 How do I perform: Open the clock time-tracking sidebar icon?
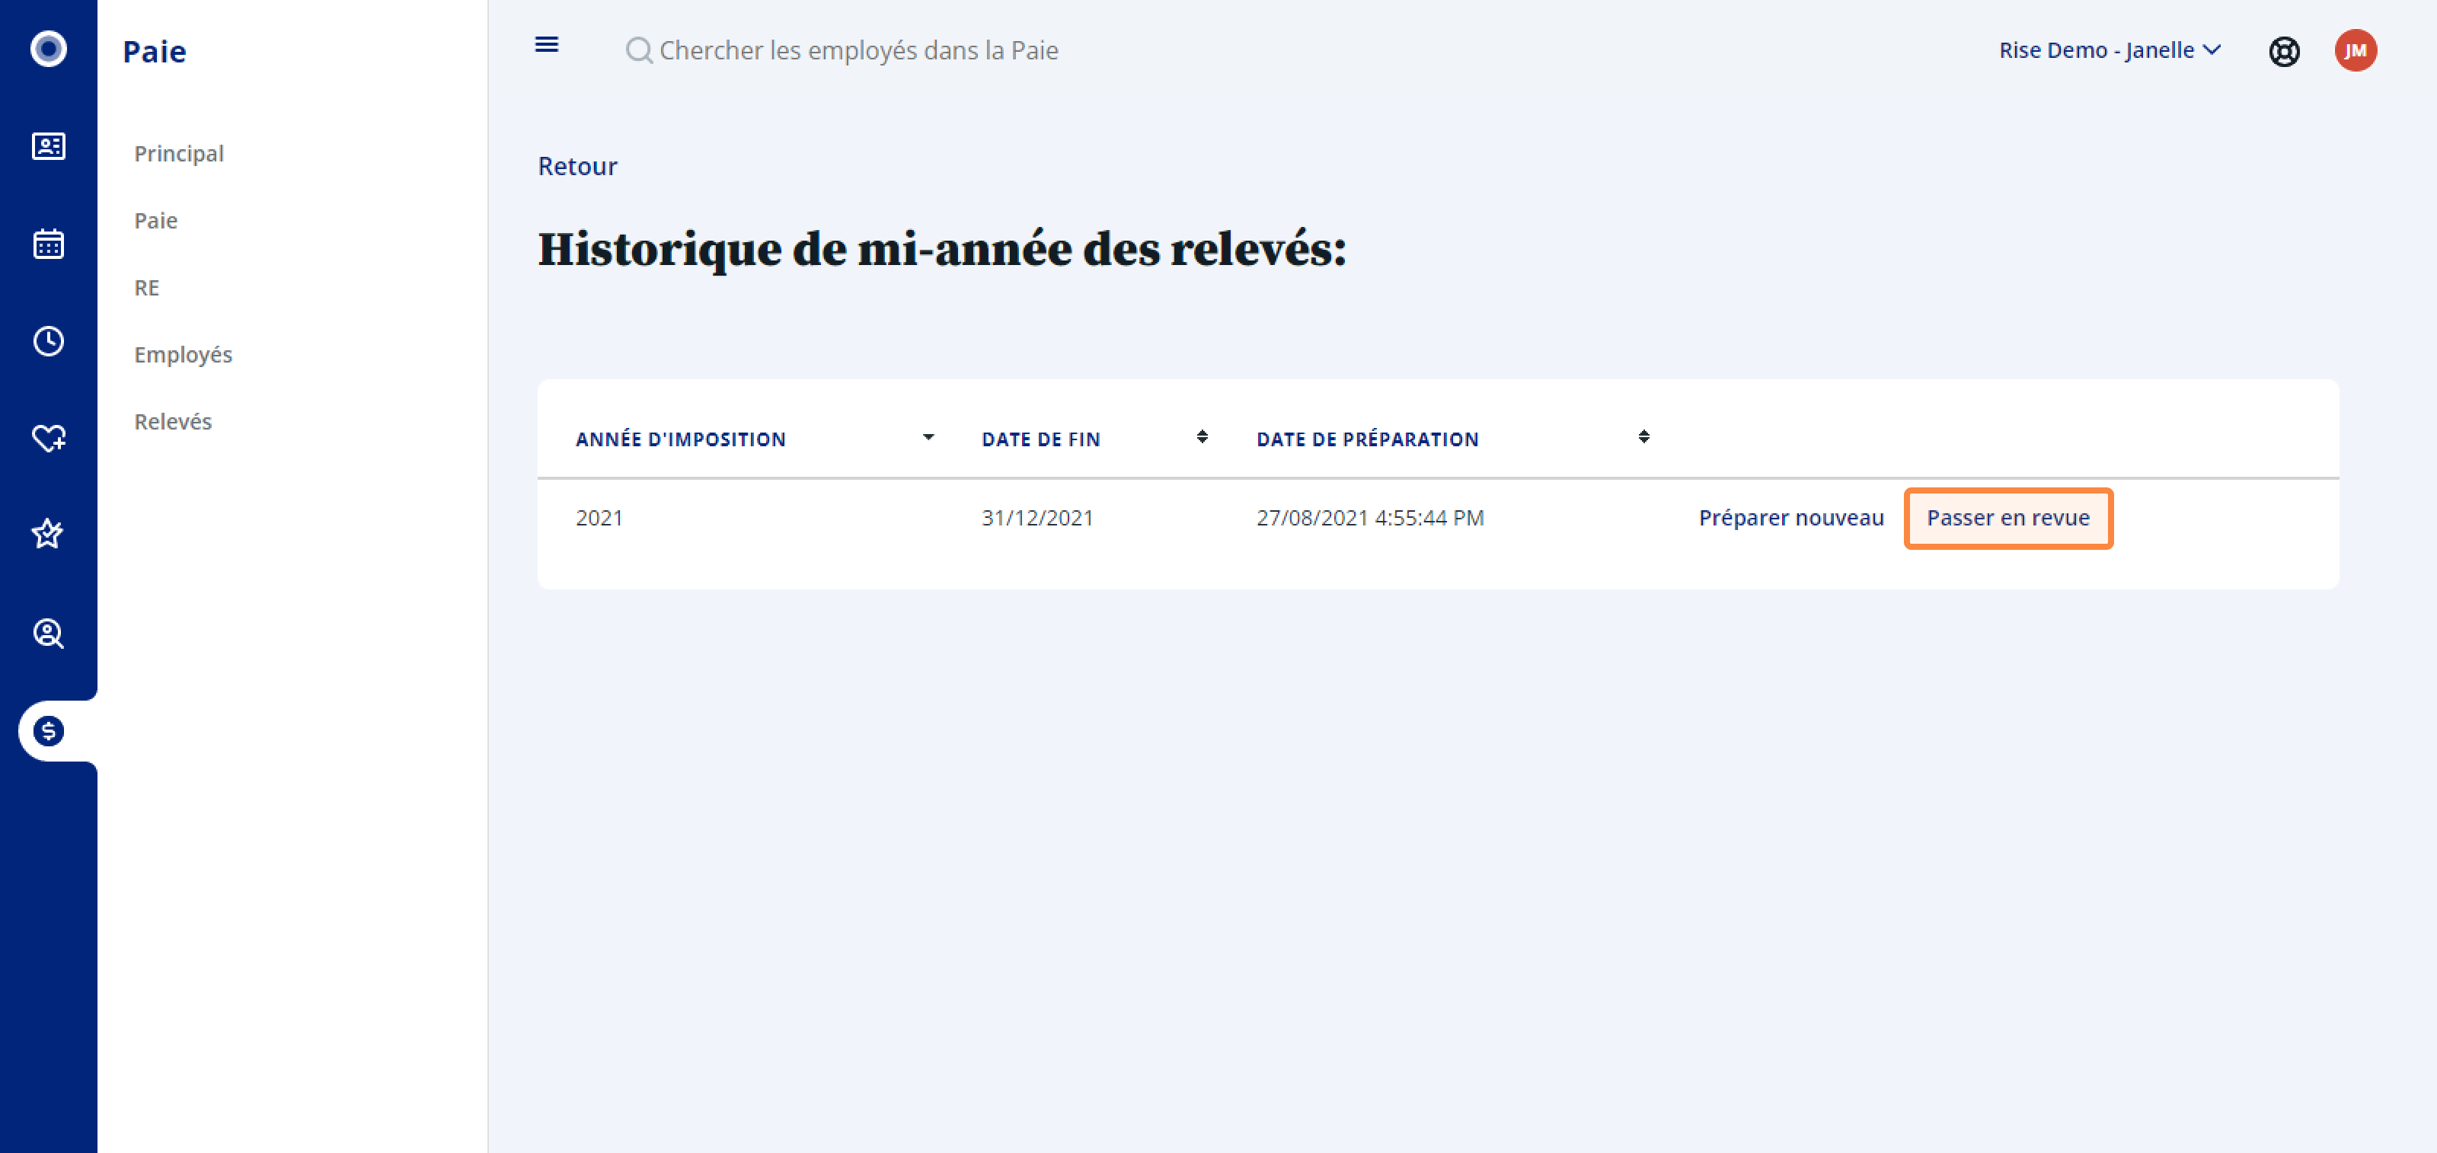pyautogui.click(x=48, y=341)
